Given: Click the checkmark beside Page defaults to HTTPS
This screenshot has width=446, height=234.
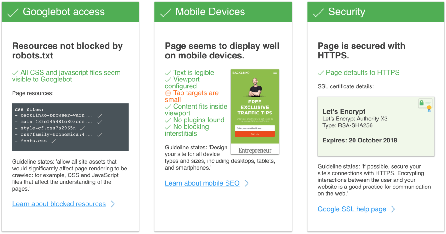Looking at the screenshot, I should pos(321,73).
